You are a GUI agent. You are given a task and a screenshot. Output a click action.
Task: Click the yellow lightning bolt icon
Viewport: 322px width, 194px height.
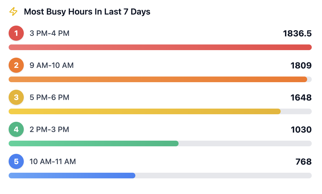point(13,12)
